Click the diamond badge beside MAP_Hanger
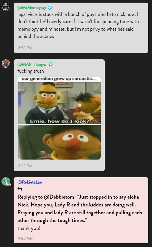 [x=50, y=64]
